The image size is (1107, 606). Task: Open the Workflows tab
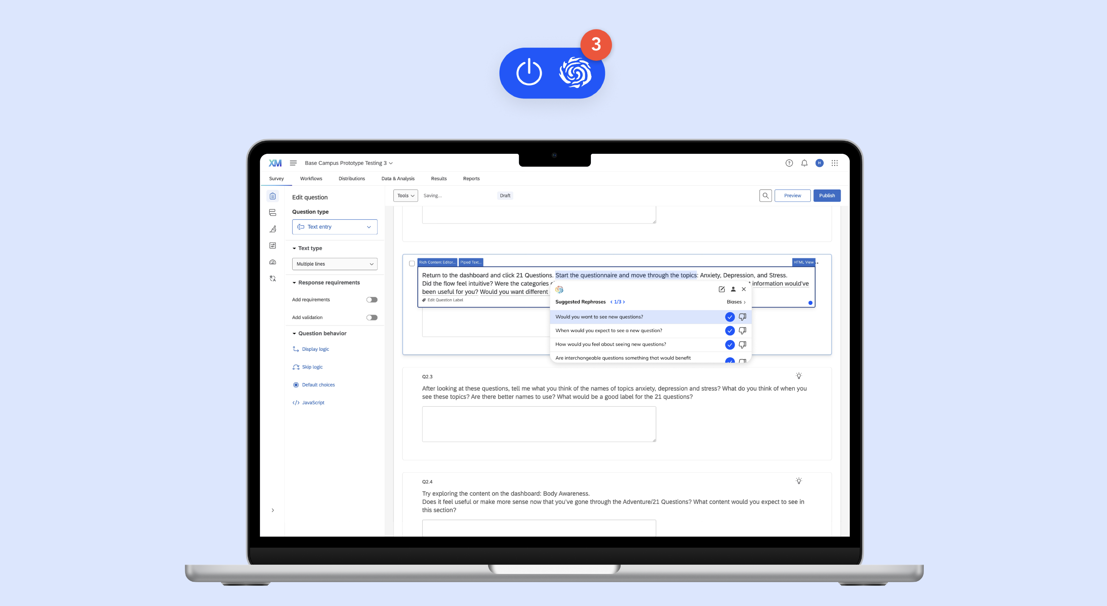tap(311, 179)
